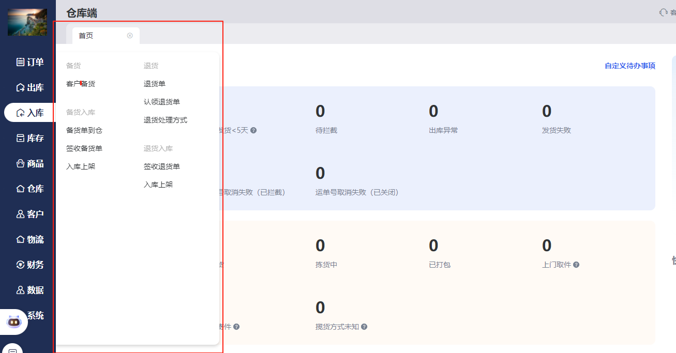
Task: Click the robot assistant icon
Action: point(13,322)
